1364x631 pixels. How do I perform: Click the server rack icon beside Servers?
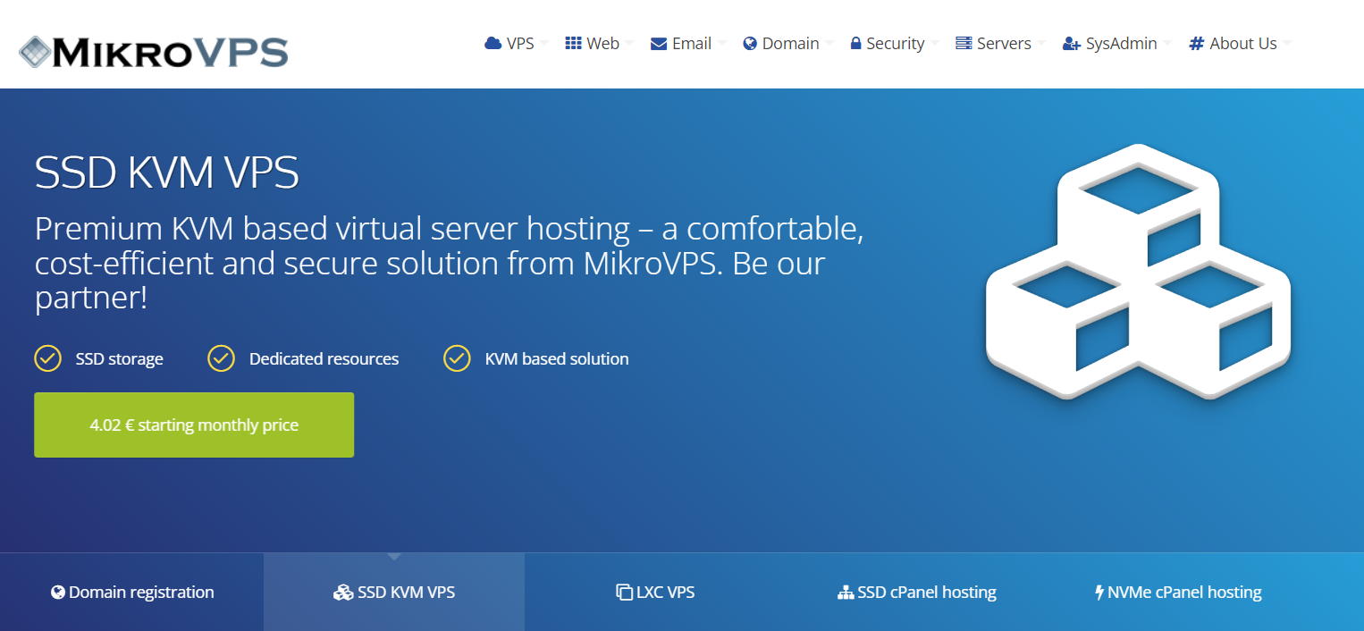[964, 43]
